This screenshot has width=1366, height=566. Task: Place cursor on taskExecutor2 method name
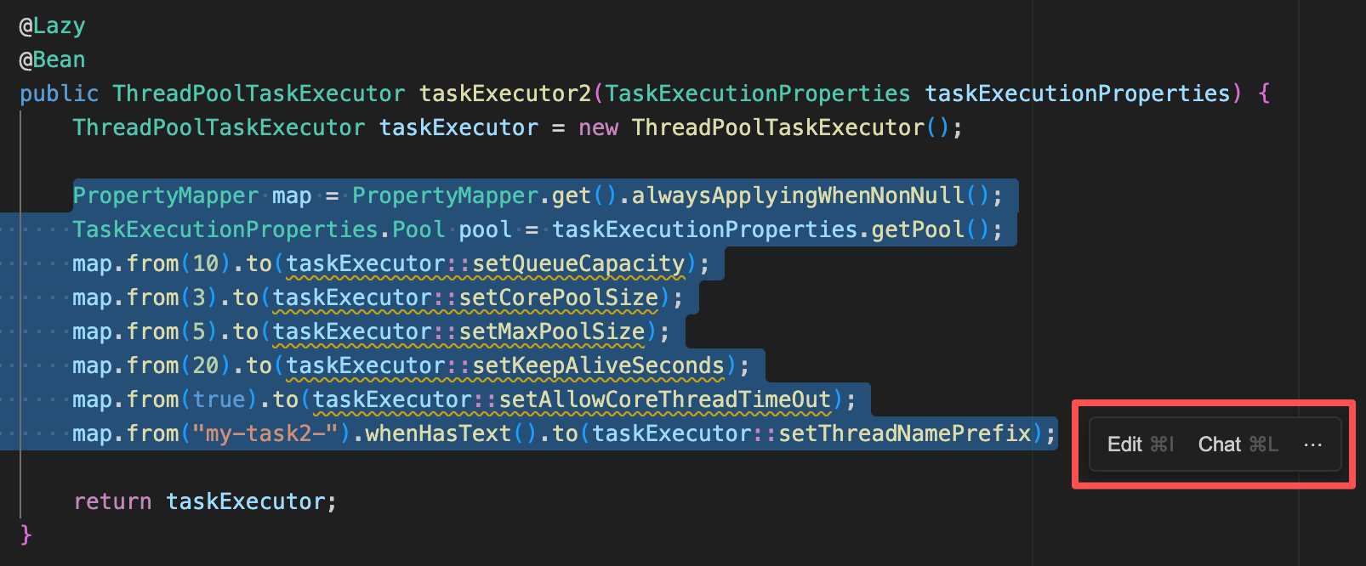(x=504, y=93)
